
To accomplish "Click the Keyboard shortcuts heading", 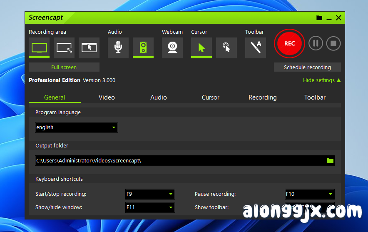I will coord(59,179).
